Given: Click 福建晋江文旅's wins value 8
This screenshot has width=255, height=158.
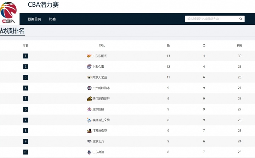Looking at the screenshot, I should pyautogui.click(x=168, y=120).
